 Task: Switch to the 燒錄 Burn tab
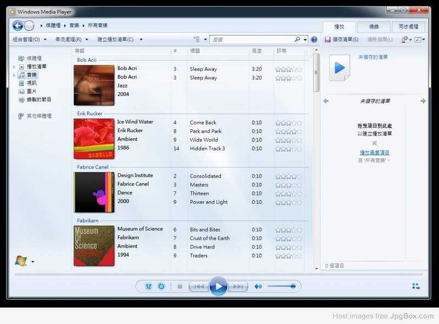point(374,27)
